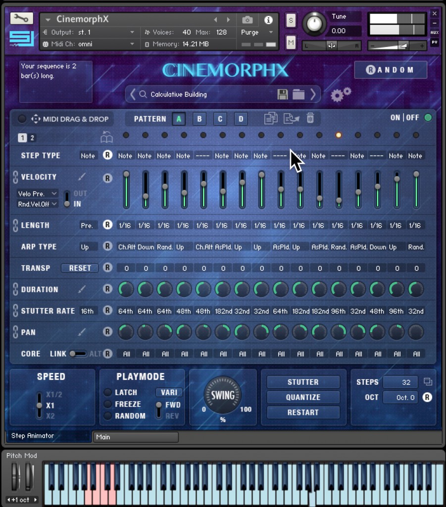Viewport: 446px width, 507px height.
Task: Adjust the Speed X1 slider
Action: (x=39, y=405)
